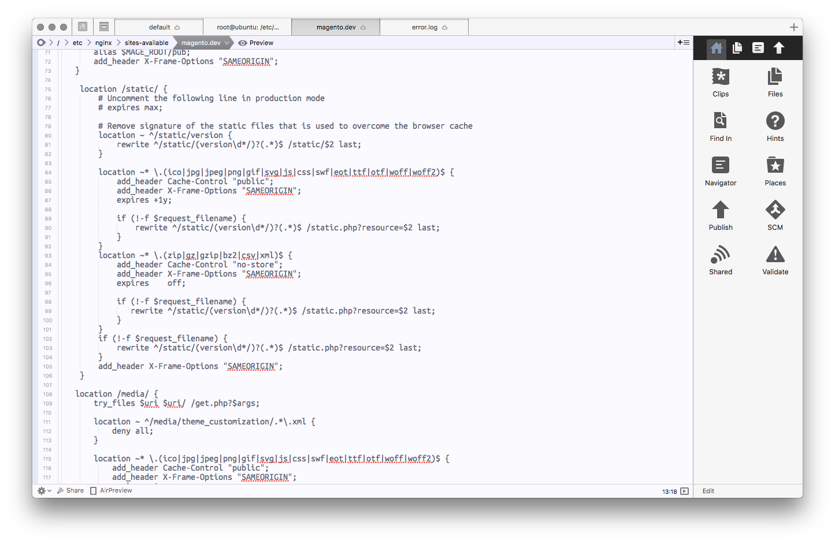Toggle the Preview eye in the path bar
The height and width of the screenshot is (544, 835).
coord(255,43)
